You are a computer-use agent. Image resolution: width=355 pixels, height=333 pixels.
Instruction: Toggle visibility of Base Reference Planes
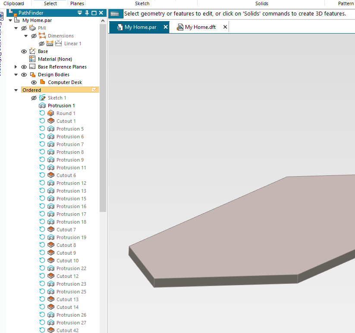coord(24,67)
